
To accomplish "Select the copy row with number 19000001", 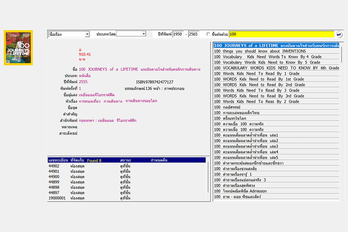I will [57, 198].
